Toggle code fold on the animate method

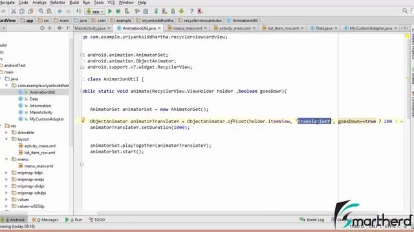82,92
